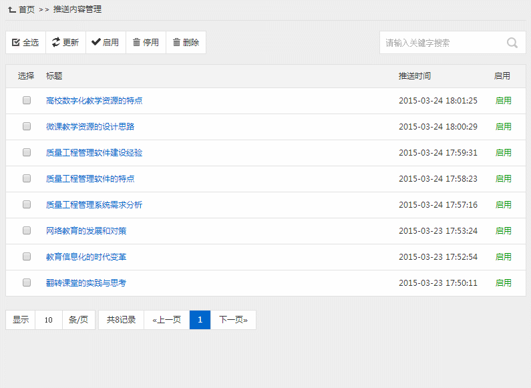The image size is (531, 388).
Task: Click the search magnifier icon
Action: pyautogui.click(x=512, y=43)
